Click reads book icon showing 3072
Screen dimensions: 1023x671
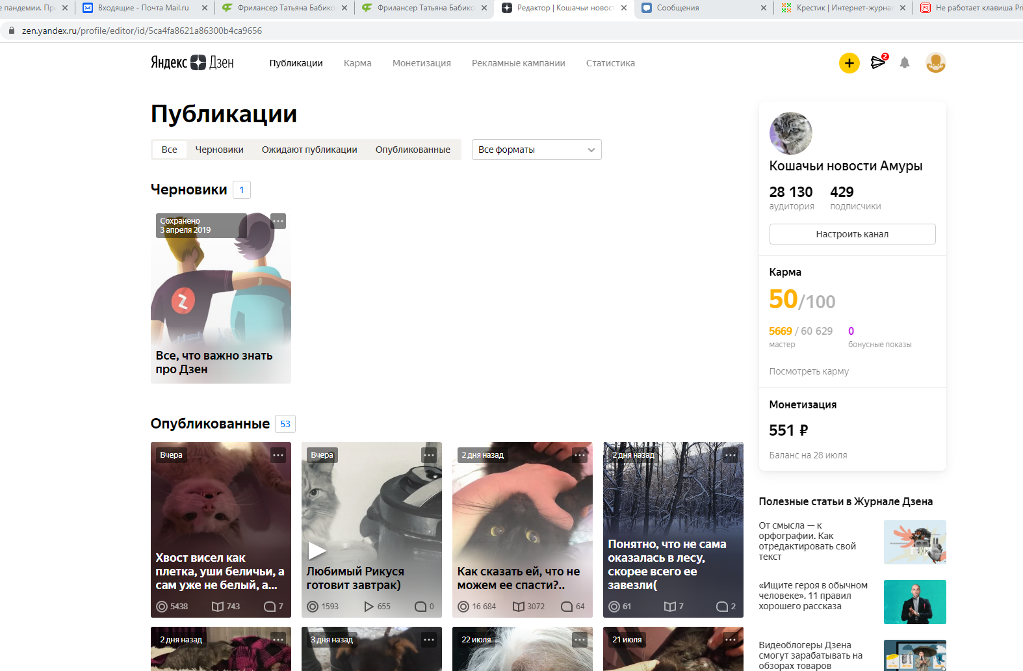(x=519, y=607)
